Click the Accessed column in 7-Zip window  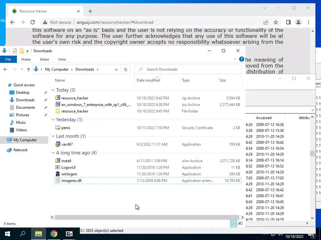pos(264,118)
